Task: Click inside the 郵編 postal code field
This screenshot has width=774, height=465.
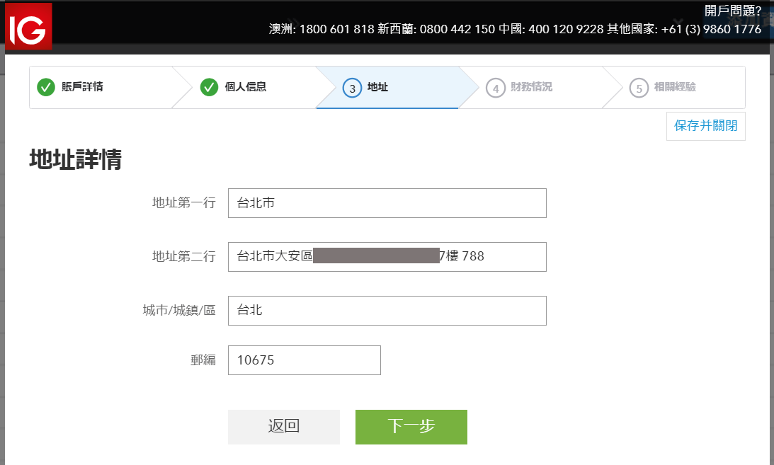Action: click(x=304, y=360)
